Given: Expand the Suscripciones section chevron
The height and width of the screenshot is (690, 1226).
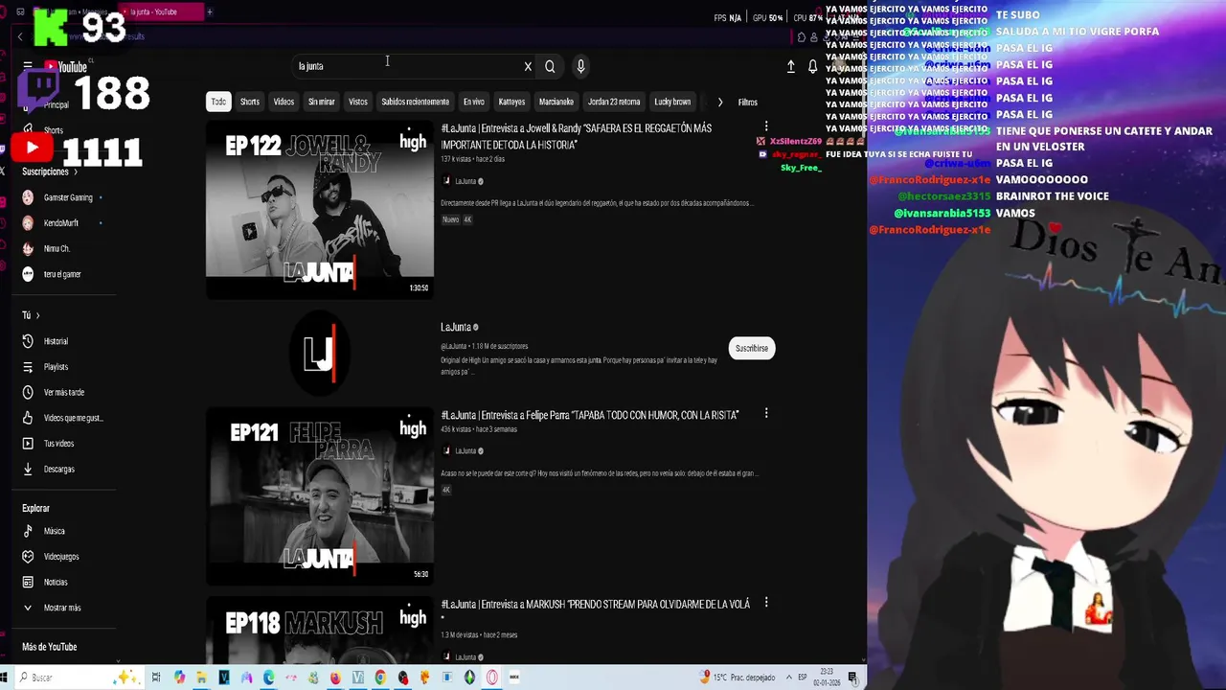Looking at the screenshot, I should pyautogui.click(x=75, y=172).
